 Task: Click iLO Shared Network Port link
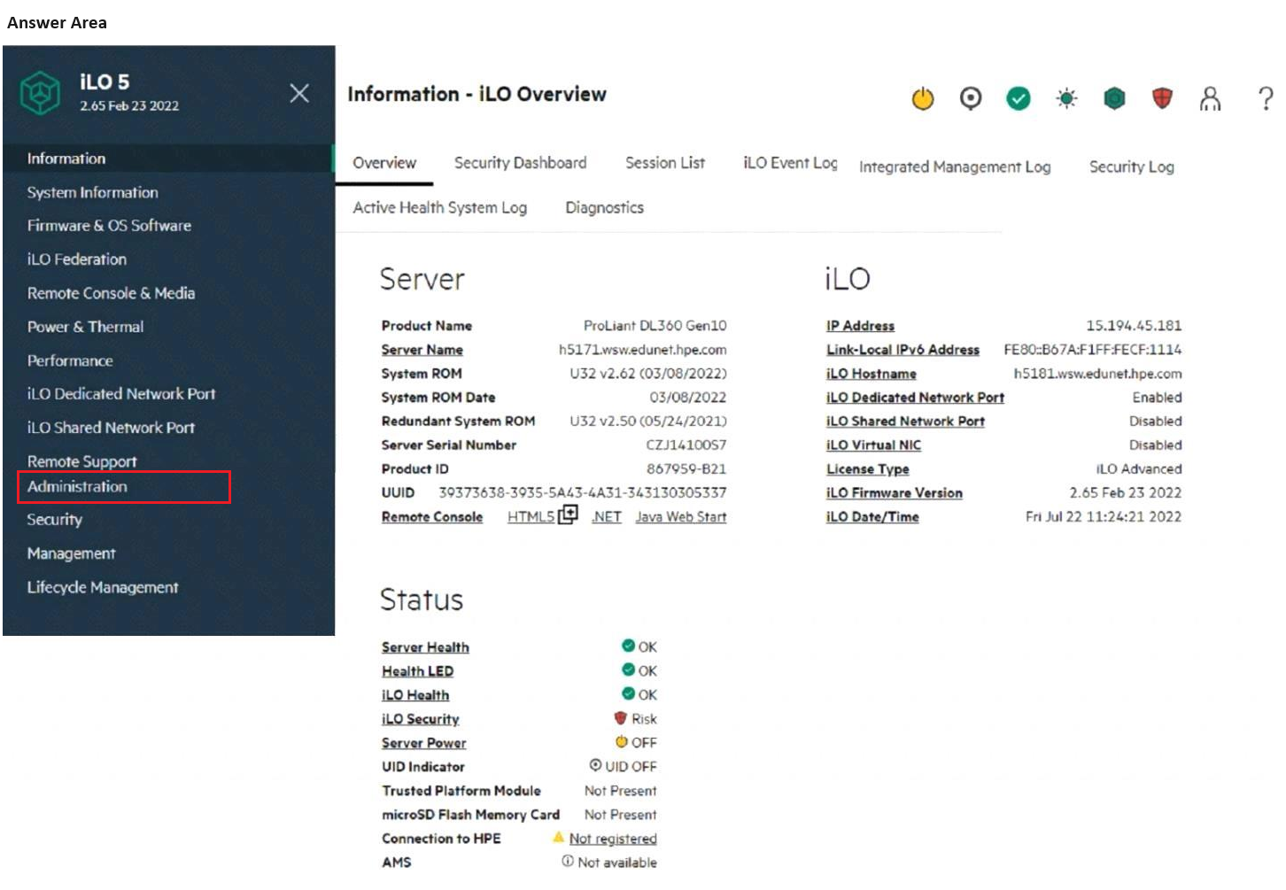pyautogui.click(x=905, y=422)
